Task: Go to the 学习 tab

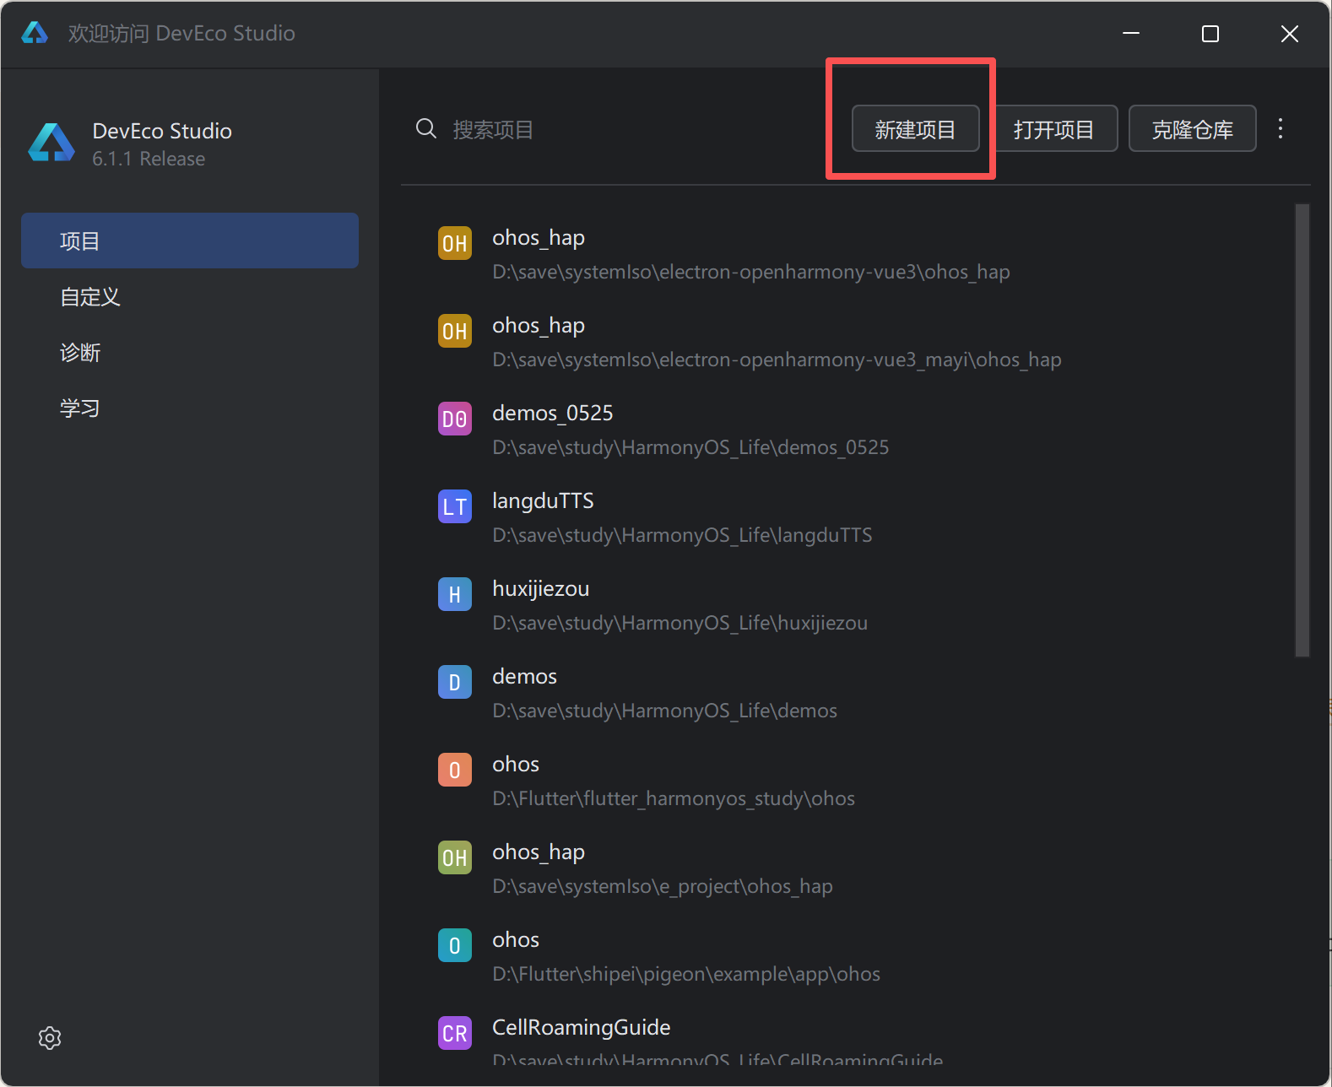Action: [x=190, y=408]
